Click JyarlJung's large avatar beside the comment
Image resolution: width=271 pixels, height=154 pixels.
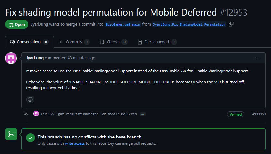point(11,58)
